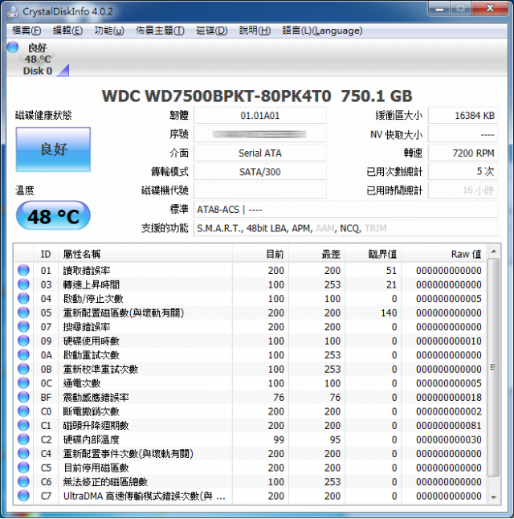
Task: Click Raw value 000000000081
Action: coord(448,426)
